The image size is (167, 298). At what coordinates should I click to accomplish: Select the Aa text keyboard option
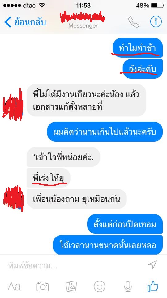click(x=14, y=286)
